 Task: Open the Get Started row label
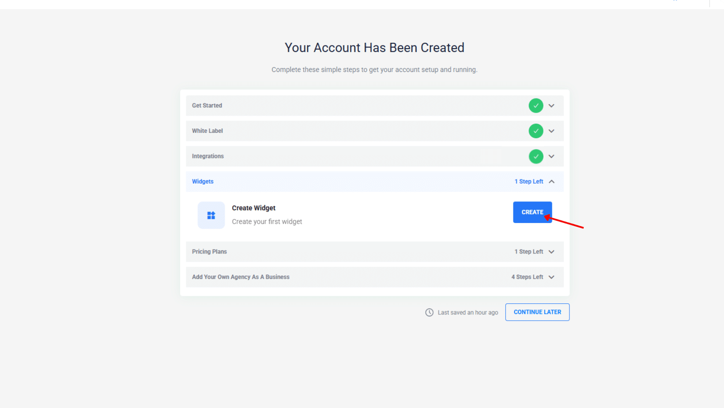(207, 106)
